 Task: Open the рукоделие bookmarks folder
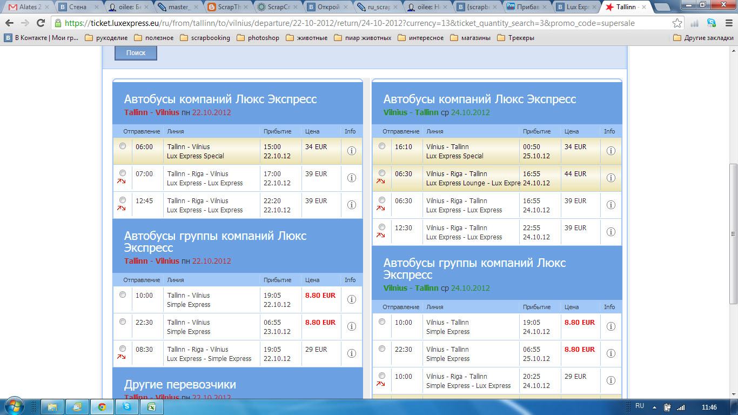click(x=106, y=38)
